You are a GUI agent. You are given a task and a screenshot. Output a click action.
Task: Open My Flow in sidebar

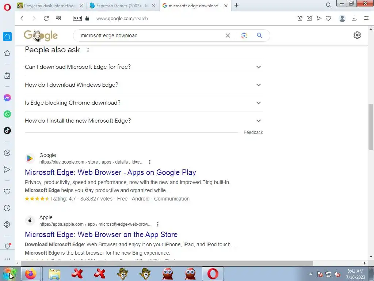tap(7, 170)
